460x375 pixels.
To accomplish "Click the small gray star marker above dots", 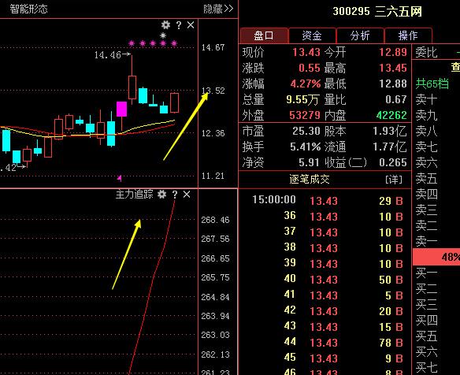I will (163, 35).
